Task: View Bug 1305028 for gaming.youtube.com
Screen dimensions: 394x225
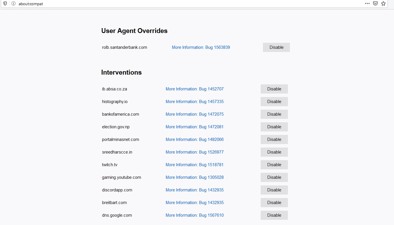Action: click(x=195, y=177)
